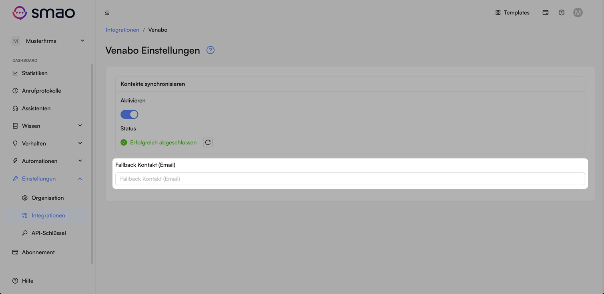The width and height of the screenshot is (604, 294).
Task: Click the Templates grid icon
Action: pos(498,13)
